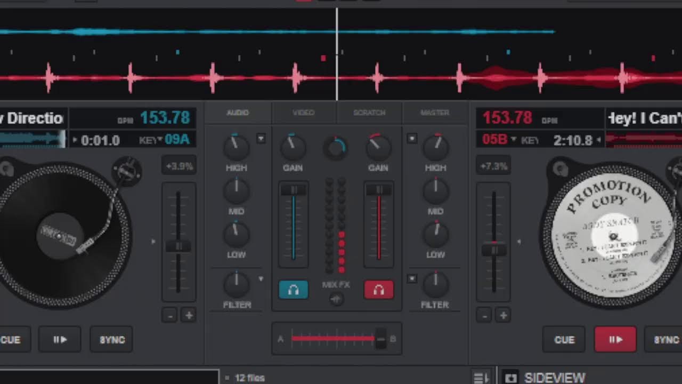Screen dimensions: 682x384
Task: Toggle the square button beside right FILTER knob
Action: 412,278
